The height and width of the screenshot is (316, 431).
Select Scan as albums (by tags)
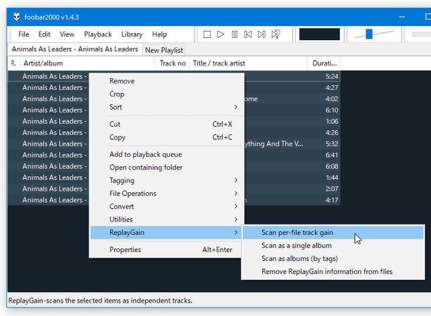click(333, 258)
